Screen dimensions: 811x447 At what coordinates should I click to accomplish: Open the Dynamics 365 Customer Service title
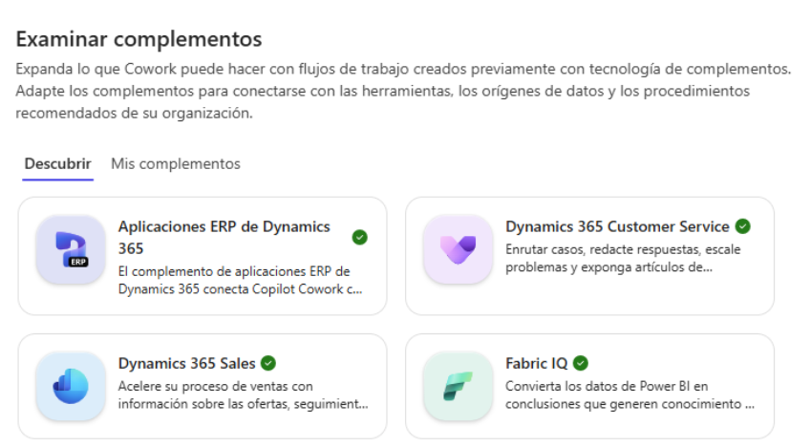(617, 226)
